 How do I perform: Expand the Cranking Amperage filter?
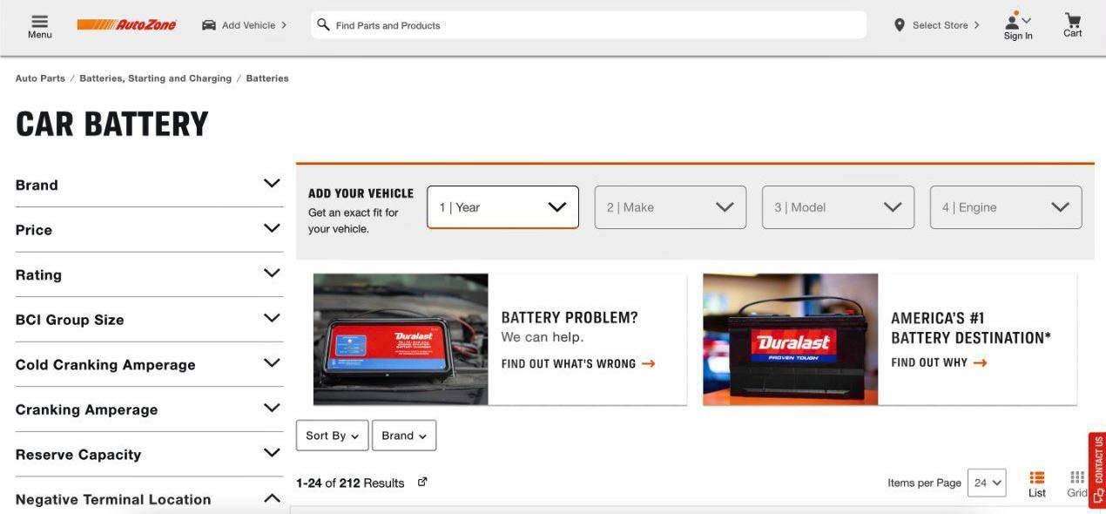point(149,409)
